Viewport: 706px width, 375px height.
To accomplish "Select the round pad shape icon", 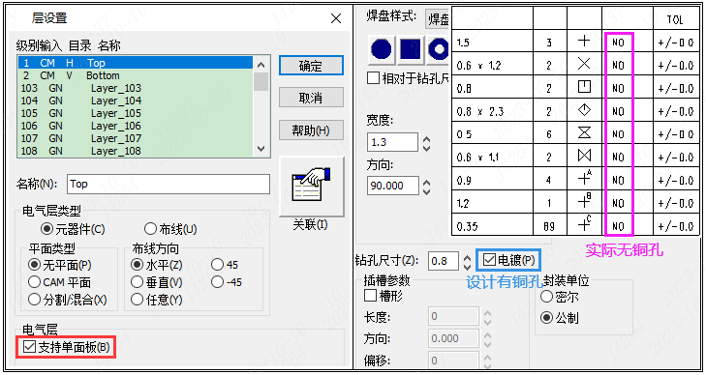I will [382, 49].
